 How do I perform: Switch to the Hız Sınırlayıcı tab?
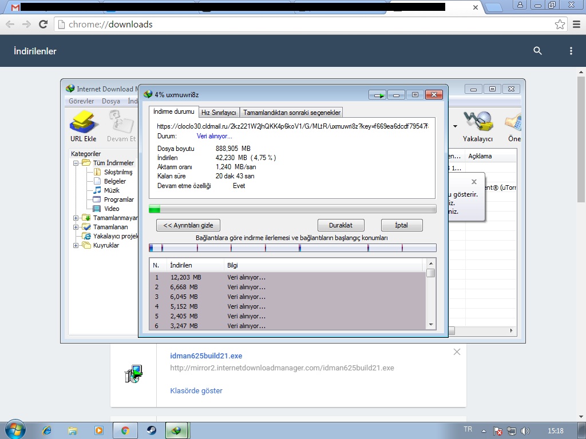219,113
